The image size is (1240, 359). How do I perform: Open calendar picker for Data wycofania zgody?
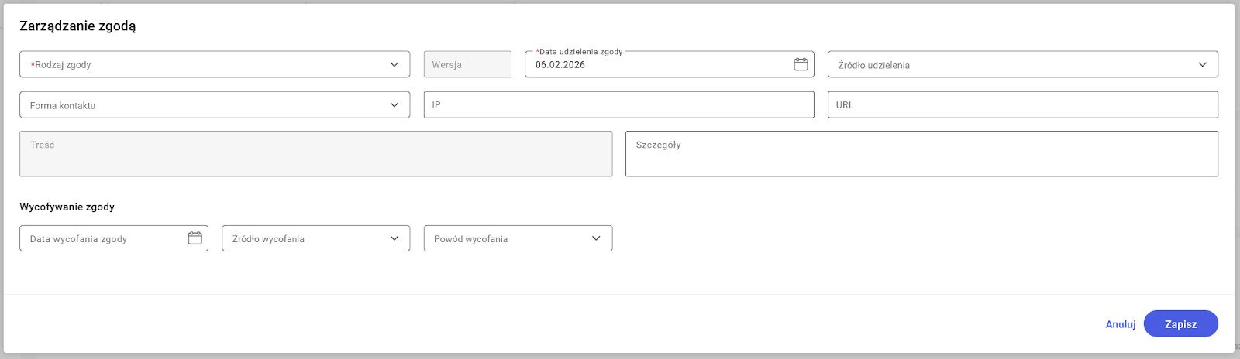(x=195, y=238)
